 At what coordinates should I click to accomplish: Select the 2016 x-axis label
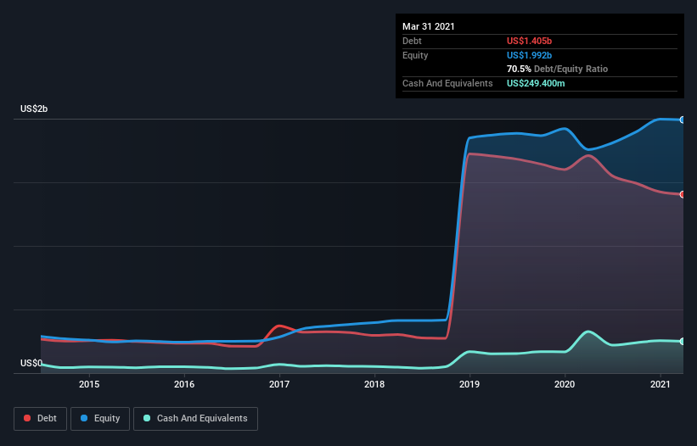[x=184, y=384]
